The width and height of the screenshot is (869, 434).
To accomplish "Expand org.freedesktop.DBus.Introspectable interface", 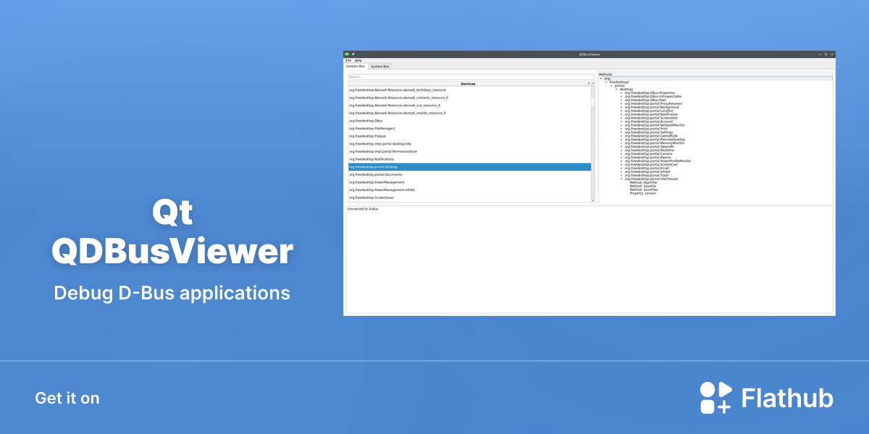I will [x=621, y=96].
